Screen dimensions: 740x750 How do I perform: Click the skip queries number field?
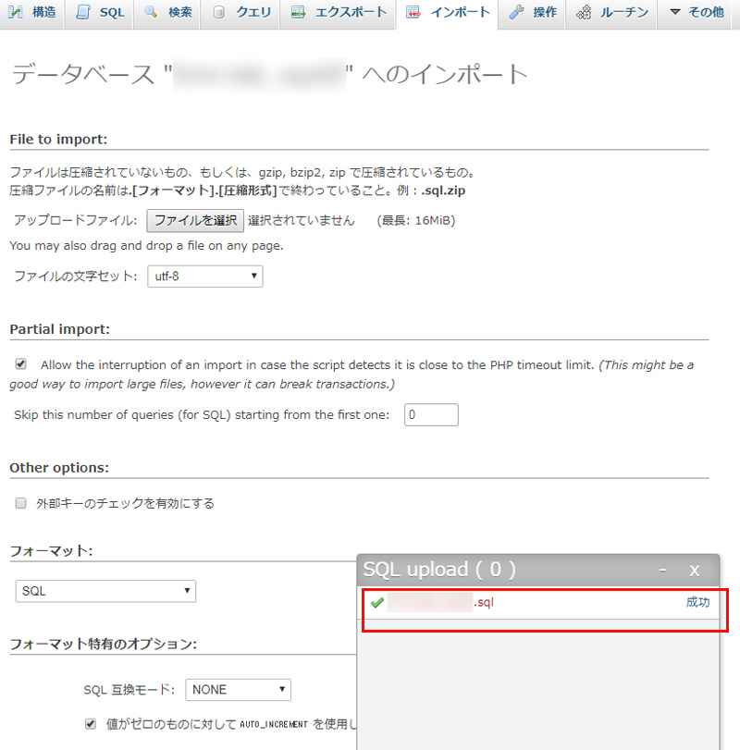point(431,414)
